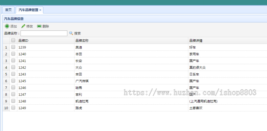The width and height of the screenshot is (267, 131).
Task: Select the 长安 brand name cell
Action: coord(131,61)
